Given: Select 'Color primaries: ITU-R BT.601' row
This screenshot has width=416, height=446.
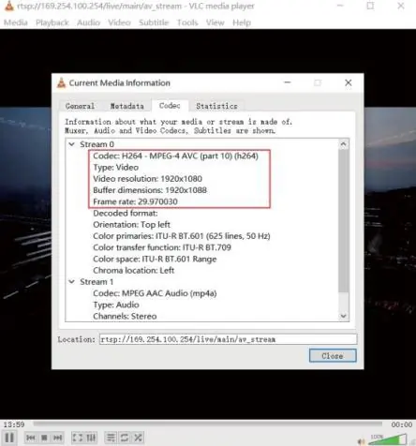Looking at the screenshot, I should click(182, 236).
